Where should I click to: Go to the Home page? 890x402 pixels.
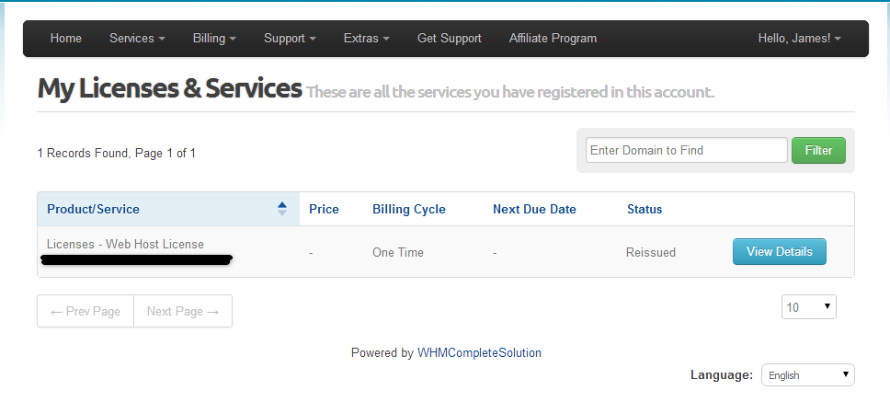click(x=66, y=38)
